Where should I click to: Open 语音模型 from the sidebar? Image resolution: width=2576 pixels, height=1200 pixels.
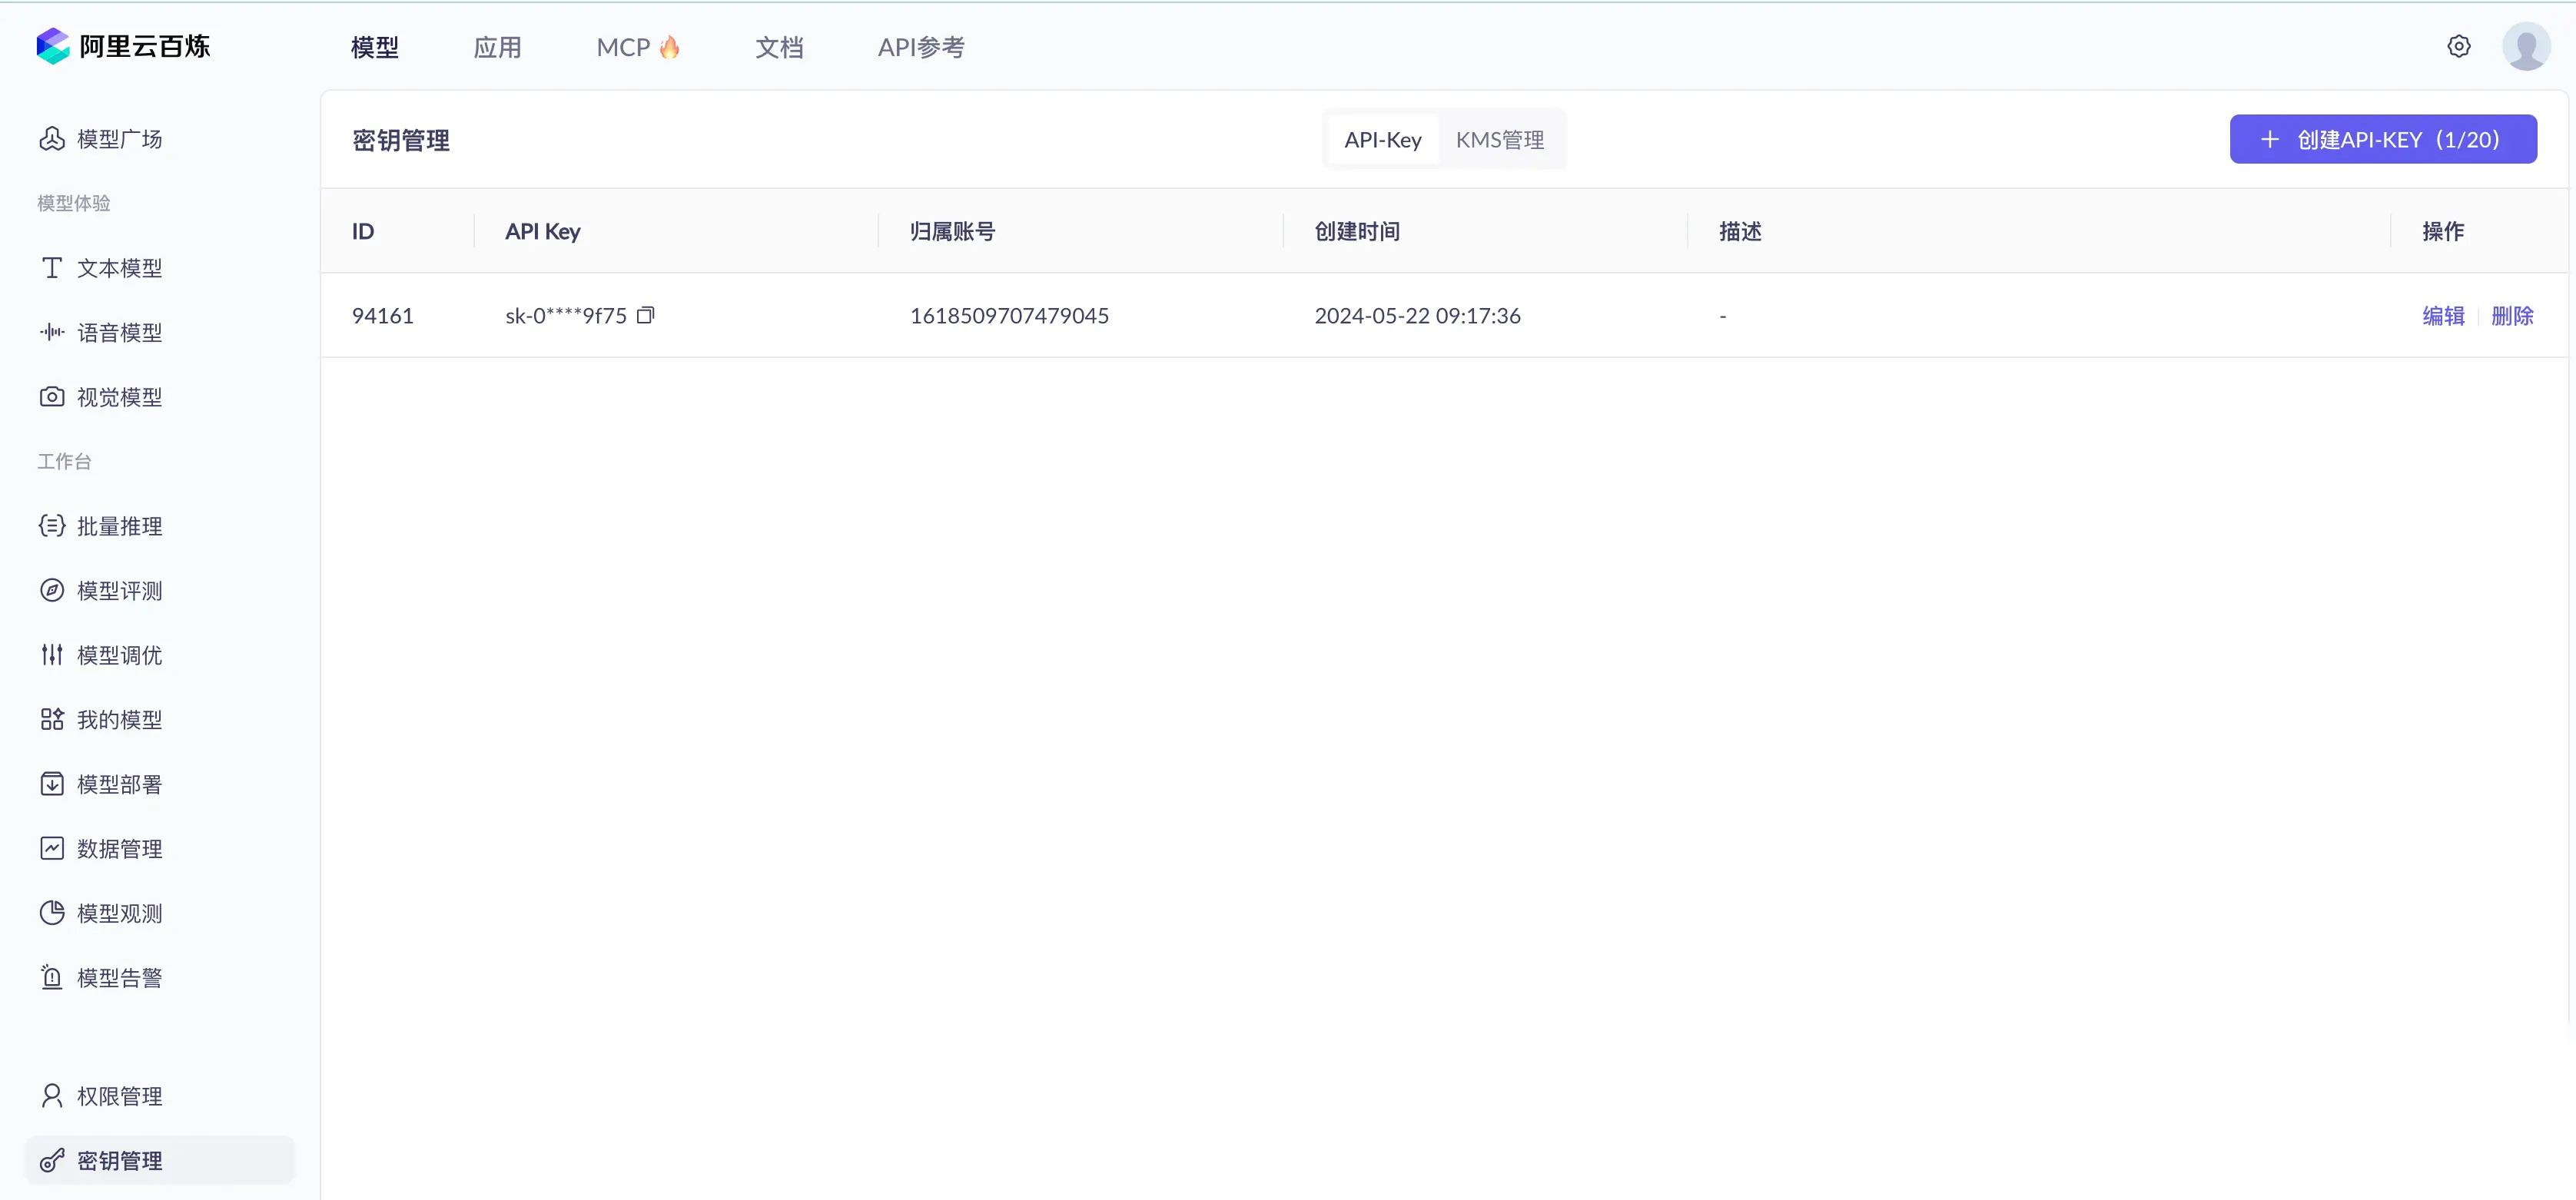coord(119,332)
